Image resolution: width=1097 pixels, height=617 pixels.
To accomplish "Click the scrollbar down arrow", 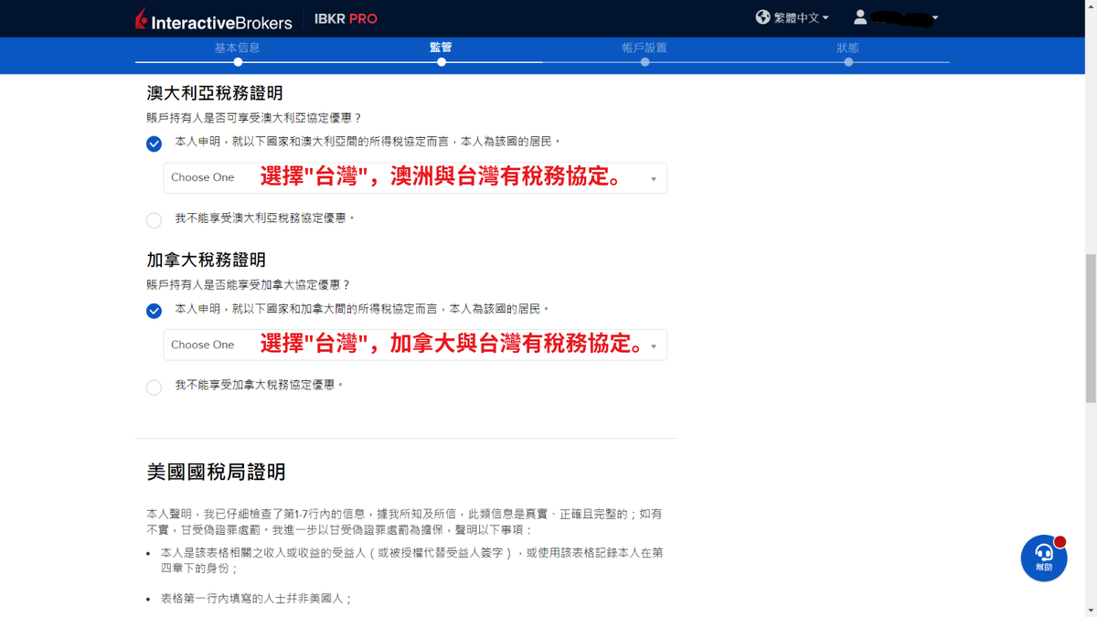I will click(x=1090, y=610).
